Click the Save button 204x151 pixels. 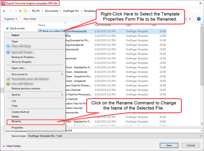[169, 145]
